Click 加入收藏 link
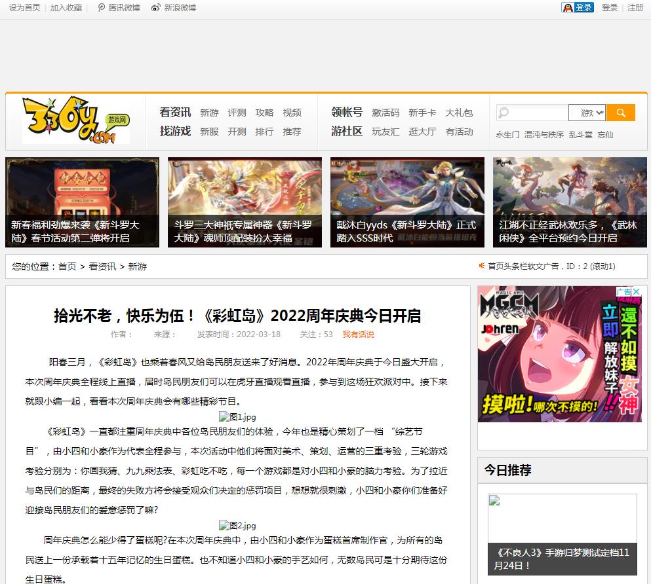The height and width of the screenshot is (584, 651). pos(66,7)
